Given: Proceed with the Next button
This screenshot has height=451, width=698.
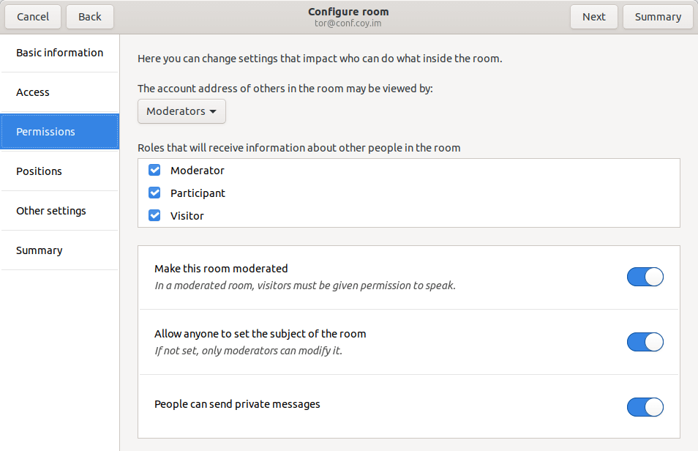Looking at the screenshot, I should pos(593,17).
